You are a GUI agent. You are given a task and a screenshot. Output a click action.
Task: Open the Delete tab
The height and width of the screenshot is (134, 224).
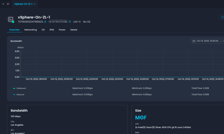pos(74,30)
